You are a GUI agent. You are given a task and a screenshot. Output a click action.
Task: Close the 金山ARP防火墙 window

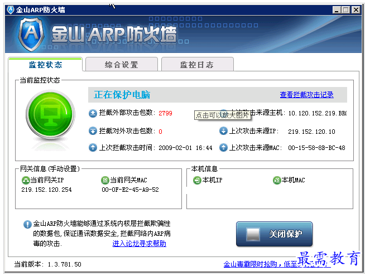click(356, 10)
